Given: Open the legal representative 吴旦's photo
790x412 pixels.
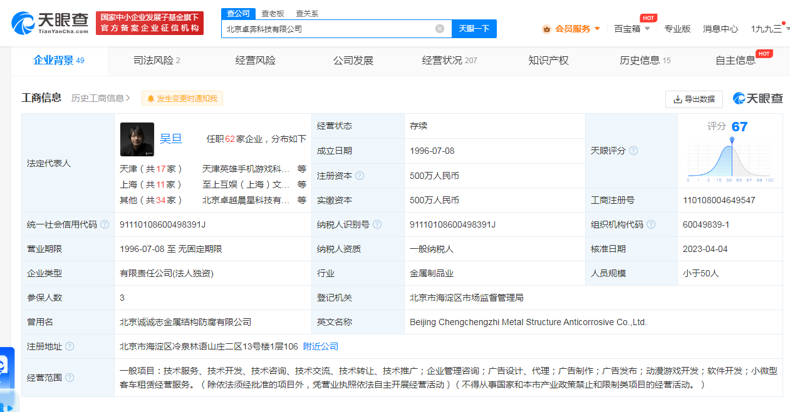Looking at the screenshot, I should (137, 139).
